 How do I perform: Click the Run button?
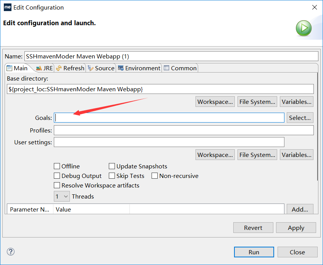click(254, 252)
